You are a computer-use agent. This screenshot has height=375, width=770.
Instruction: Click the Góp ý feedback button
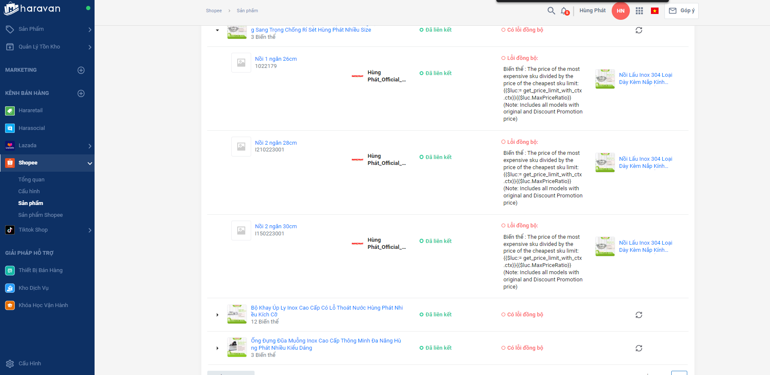[x=681, y=11]
